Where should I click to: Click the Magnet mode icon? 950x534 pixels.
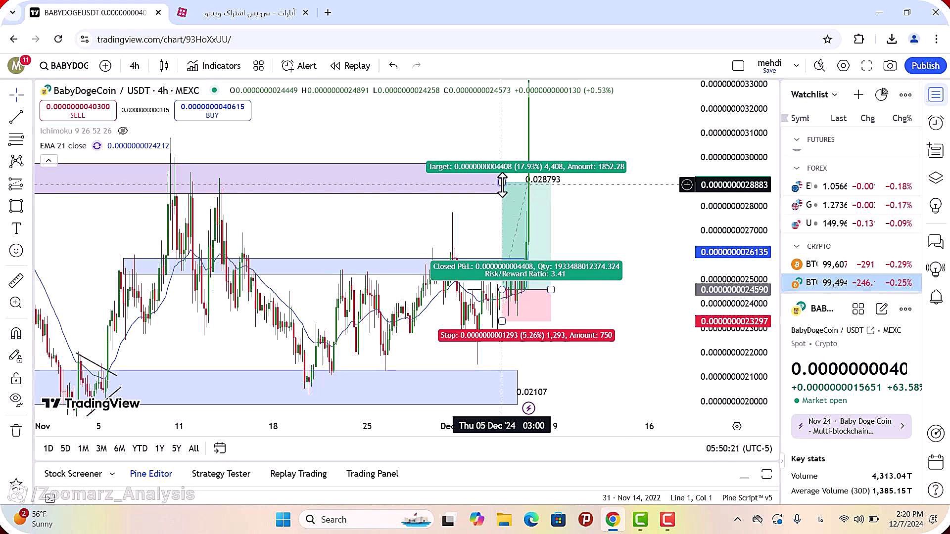coord(16,334)
